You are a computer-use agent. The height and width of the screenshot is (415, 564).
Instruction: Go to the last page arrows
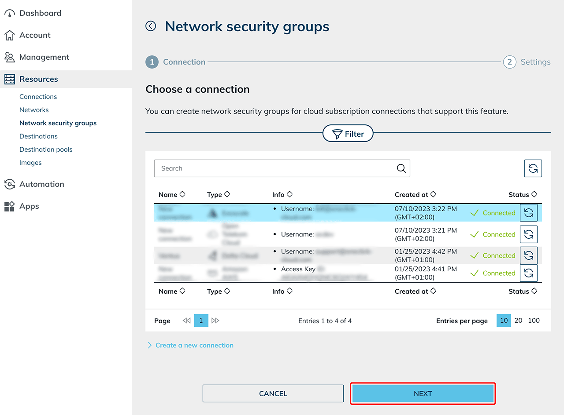(x=215, y=321)
